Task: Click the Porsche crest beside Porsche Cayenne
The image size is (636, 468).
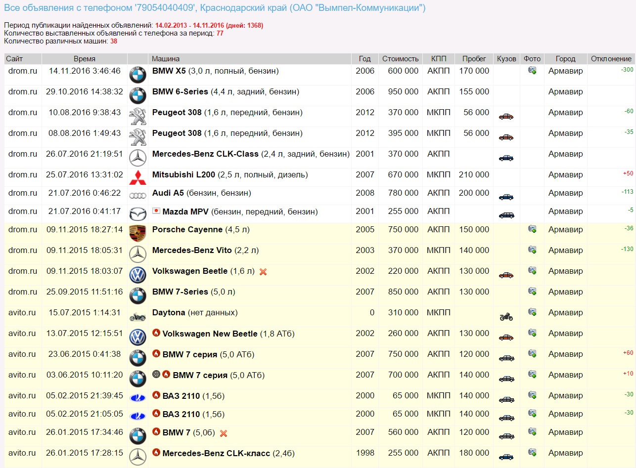Action: pos(137,233)
